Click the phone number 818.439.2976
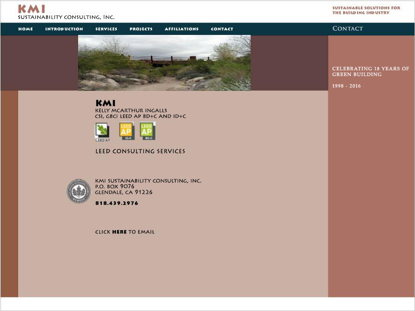Image resolution: width=415 pixels, height=311 pixels. pos(117,203)
